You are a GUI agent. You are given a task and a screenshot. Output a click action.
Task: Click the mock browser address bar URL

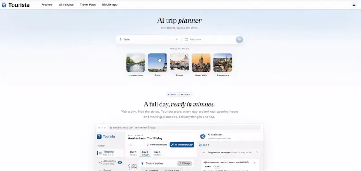134,128
